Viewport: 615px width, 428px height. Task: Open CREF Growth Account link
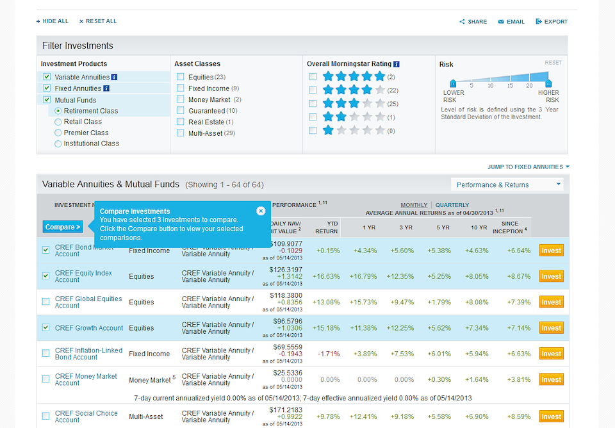[x=89, y=328]
